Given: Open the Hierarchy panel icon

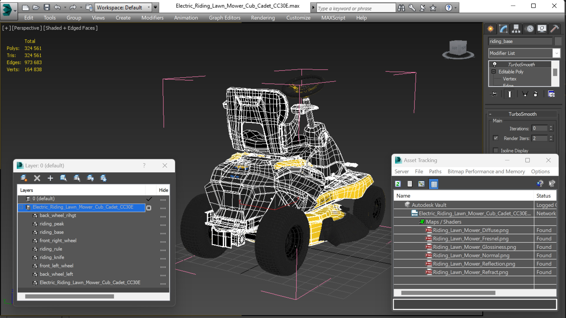Looking at the screenshot, I should pyautogui.click(x=516, y=29).
